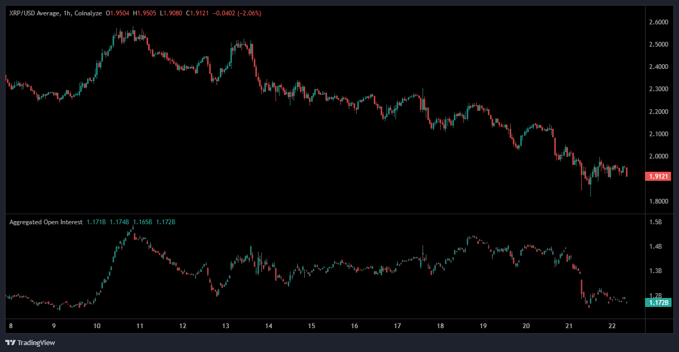Screen dimensions: 679x352
Task: Click the 1.8000 price axis label
Action: coord(658,201)
